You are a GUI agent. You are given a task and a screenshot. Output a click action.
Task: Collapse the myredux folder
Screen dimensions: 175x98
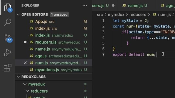click(25, 84)
